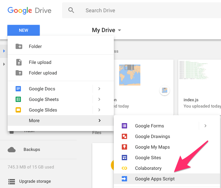Click the Google Sites icon
Viewport: 221px width, 188px height.
(124, 158)
